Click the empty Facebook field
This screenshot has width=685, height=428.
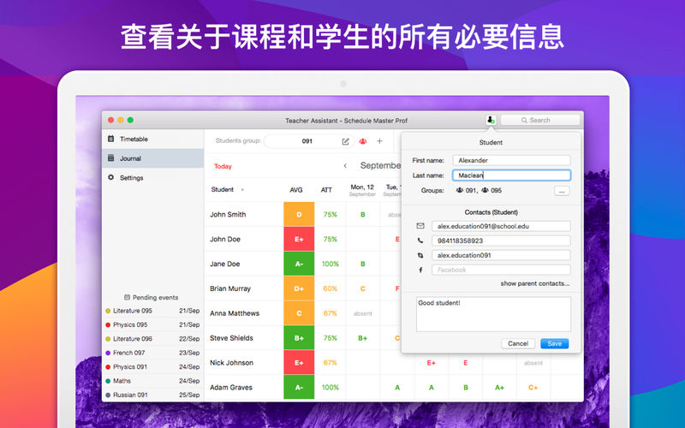click(x=501, y=270)
